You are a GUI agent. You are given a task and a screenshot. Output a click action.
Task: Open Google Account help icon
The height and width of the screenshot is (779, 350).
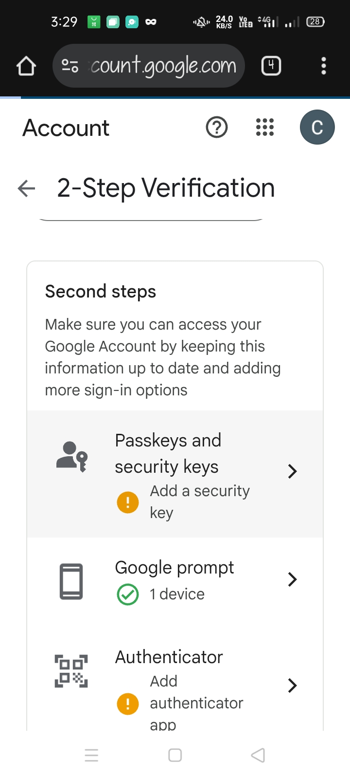(217, 128)
